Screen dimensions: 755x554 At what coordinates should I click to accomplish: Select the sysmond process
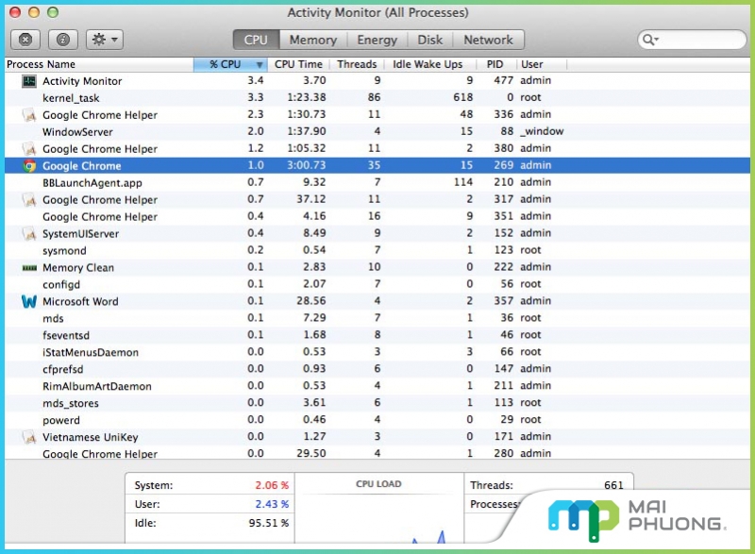[377, 250]
